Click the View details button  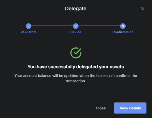(130, 108)
